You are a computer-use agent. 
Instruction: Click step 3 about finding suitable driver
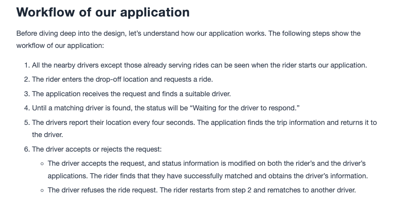131,94
